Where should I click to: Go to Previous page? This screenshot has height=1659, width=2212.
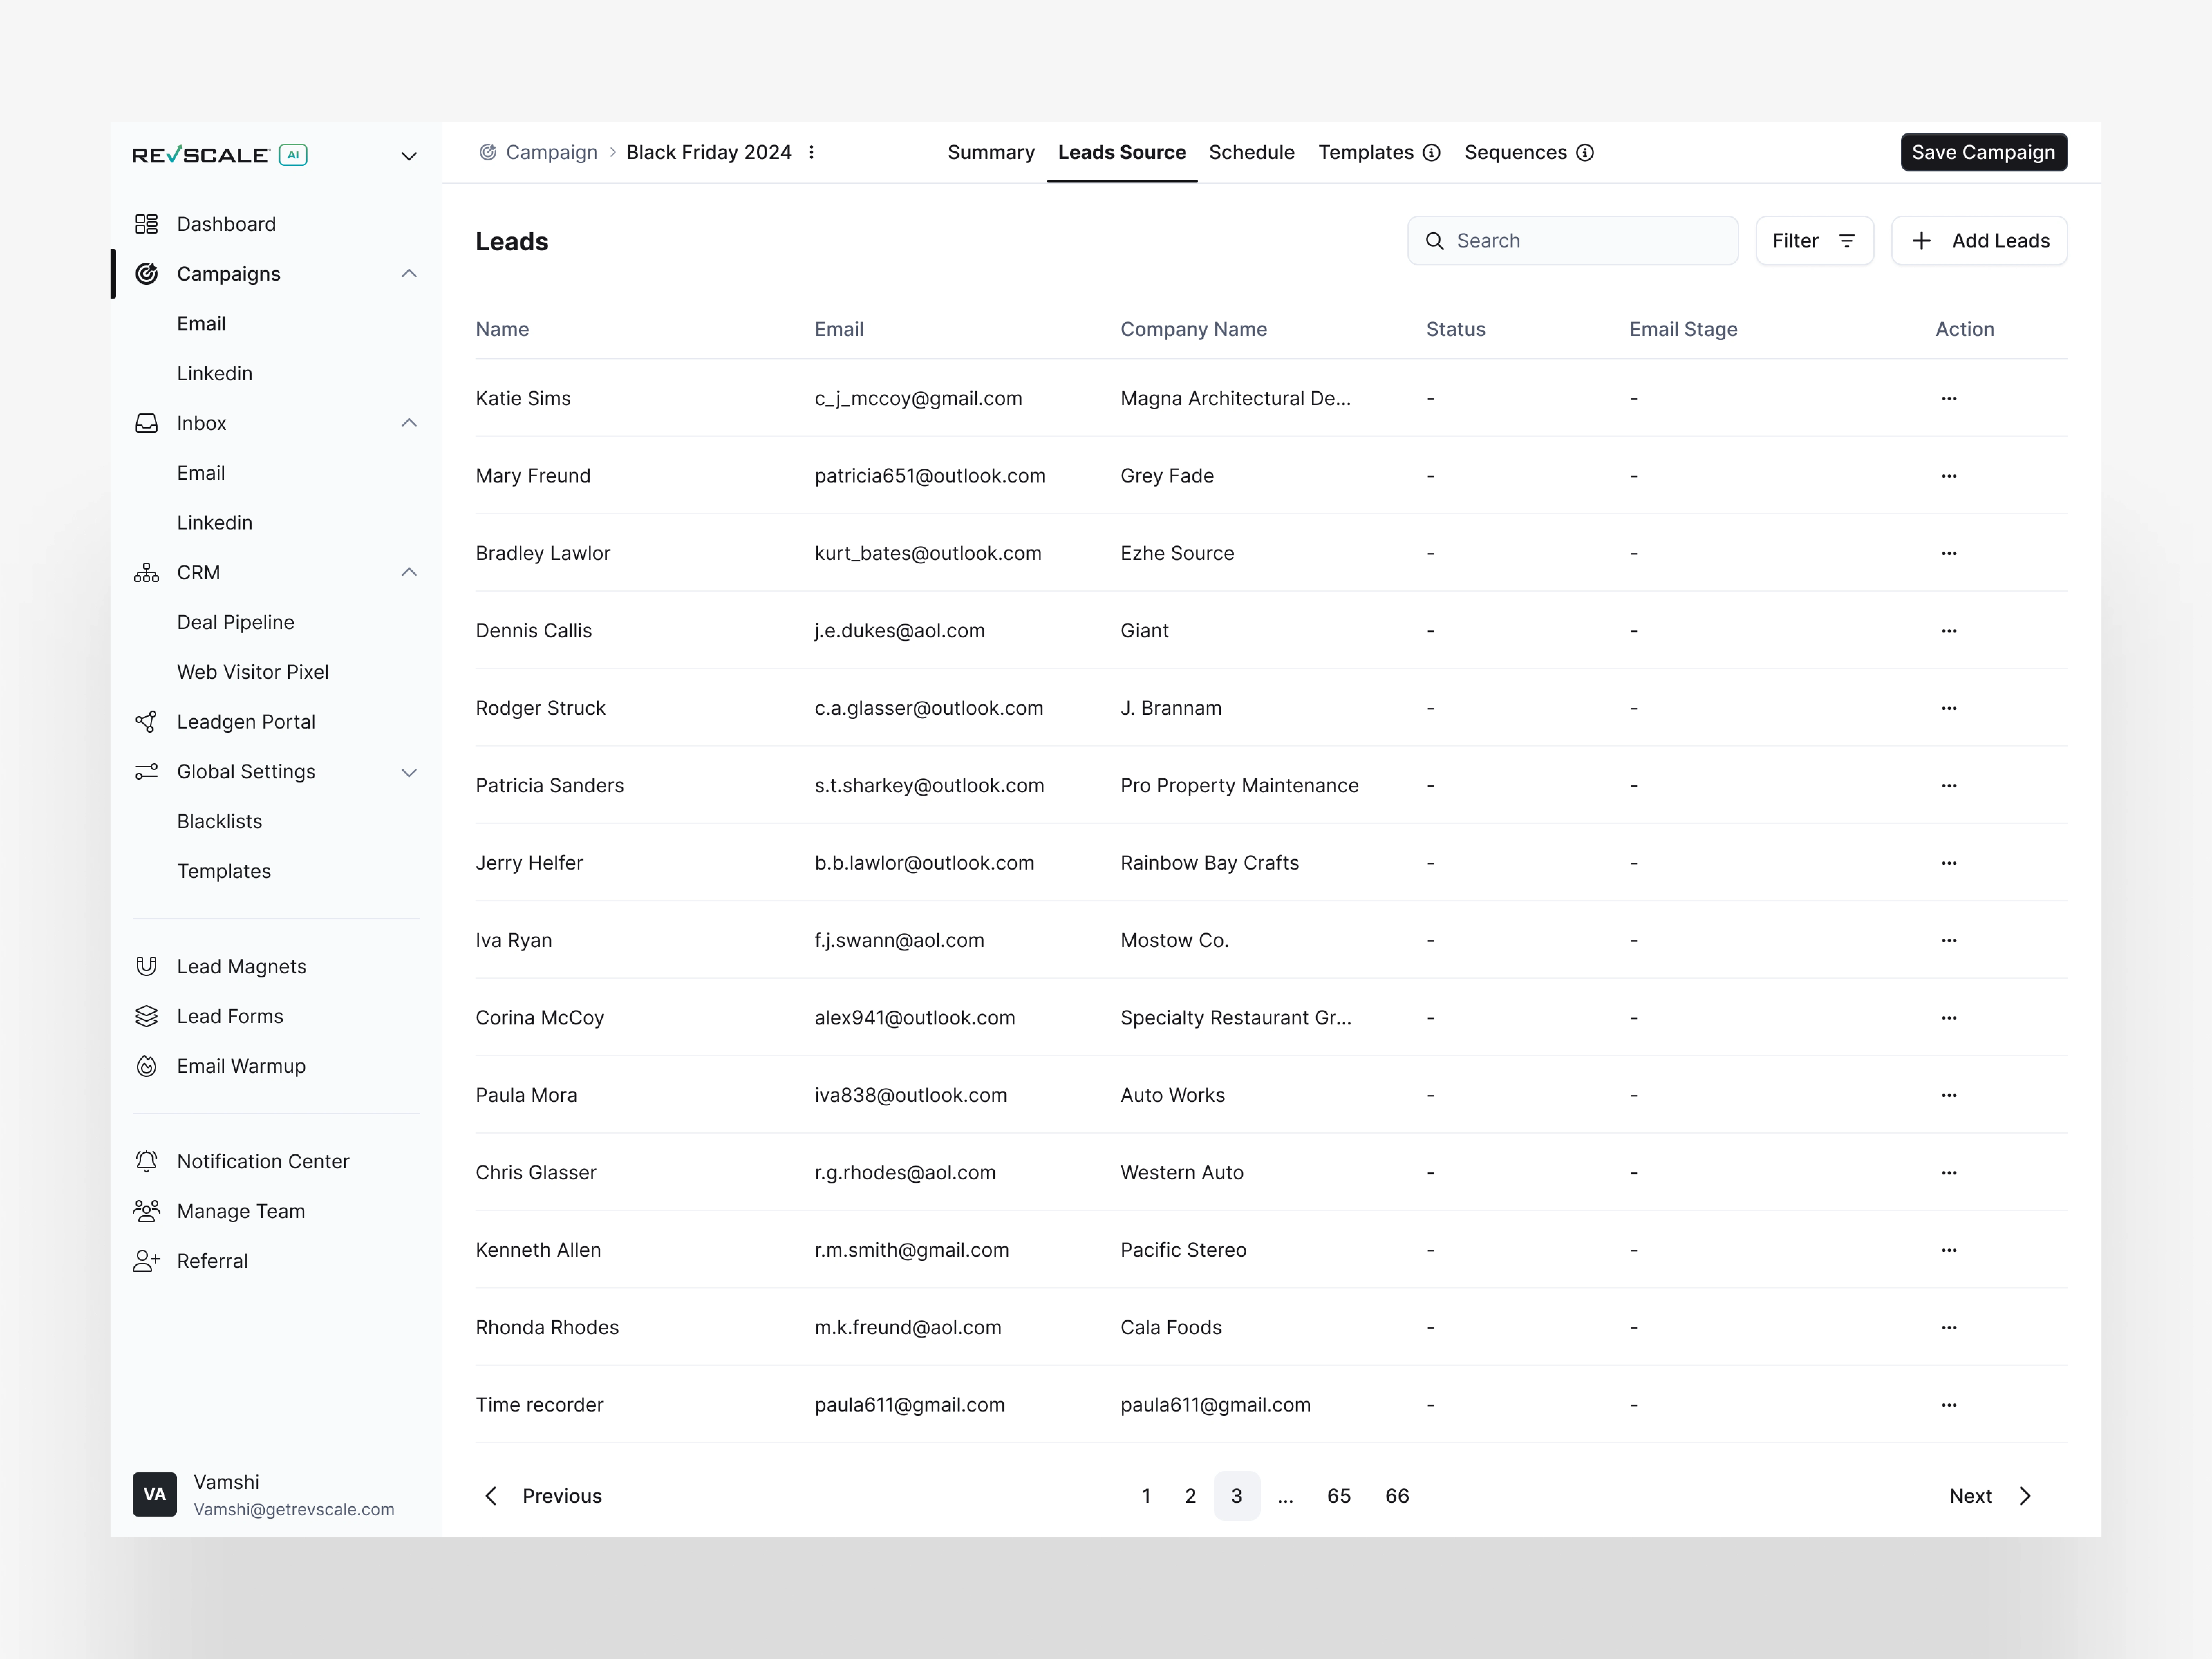pyautogui.click(x=543, y=1496)
